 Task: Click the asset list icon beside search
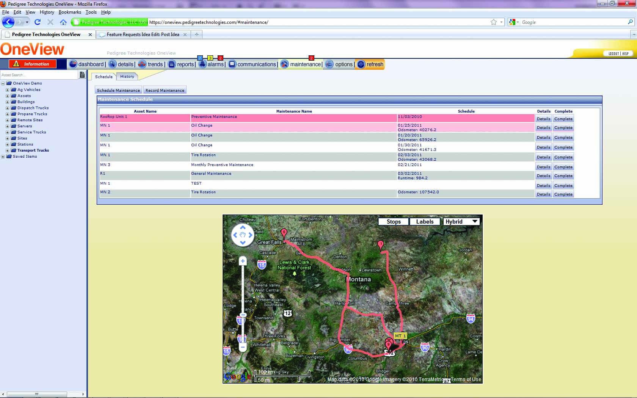82,75
